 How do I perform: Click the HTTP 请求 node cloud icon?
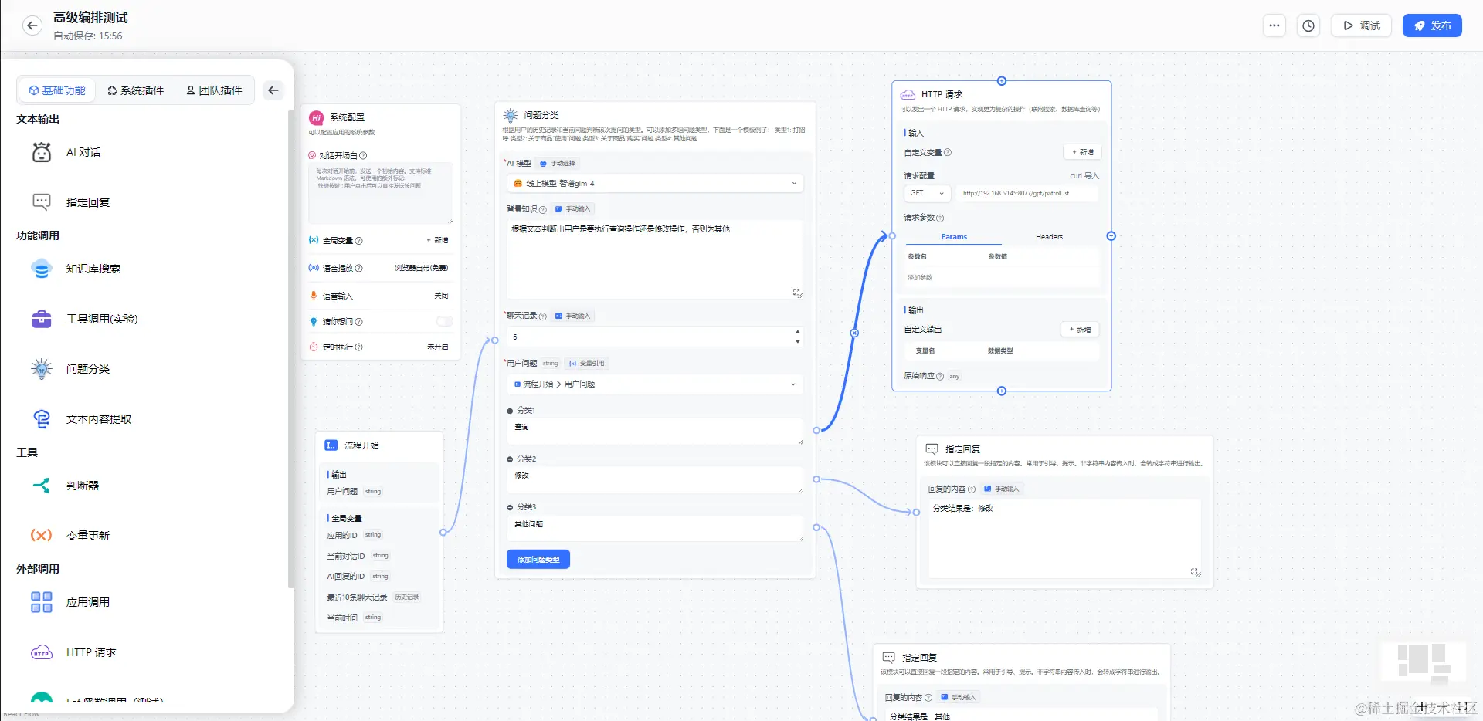tap(908, 94)
